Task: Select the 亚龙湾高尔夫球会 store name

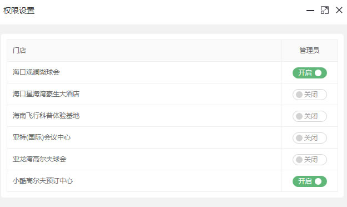Action: (39, 159)
